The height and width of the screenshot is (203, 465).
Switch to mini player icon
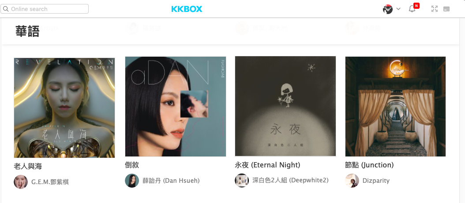coord(446,9)
